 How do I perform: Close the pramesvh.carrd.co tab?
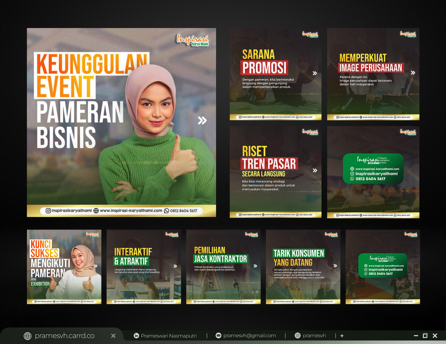tap(113, 336)
